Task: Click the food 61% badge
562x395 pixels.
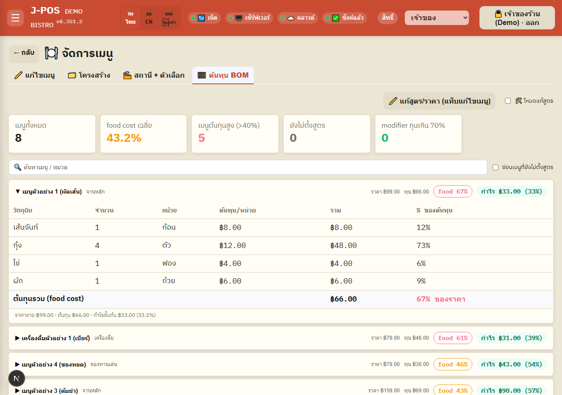Action: click(x=453, y=338)
